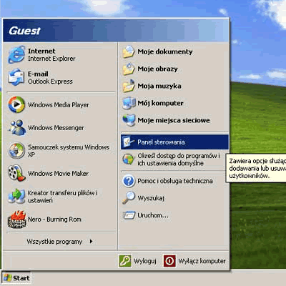Click the E-mail label
The height and width of the screenshot is (286, 286).
click(x=38, y=74)
